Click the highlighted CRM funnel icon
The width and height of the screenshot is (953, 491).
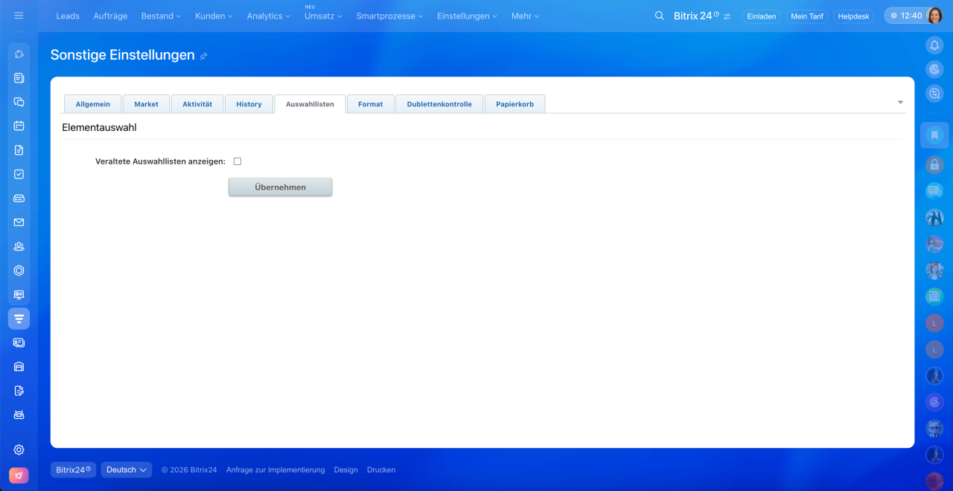click(x=19, y=318)
